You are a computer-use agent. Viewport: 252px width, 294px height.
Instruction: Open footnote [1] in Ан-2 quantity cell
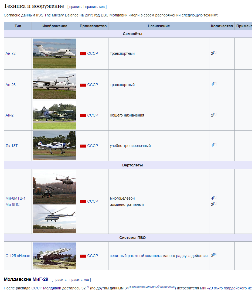click(215, 114)
